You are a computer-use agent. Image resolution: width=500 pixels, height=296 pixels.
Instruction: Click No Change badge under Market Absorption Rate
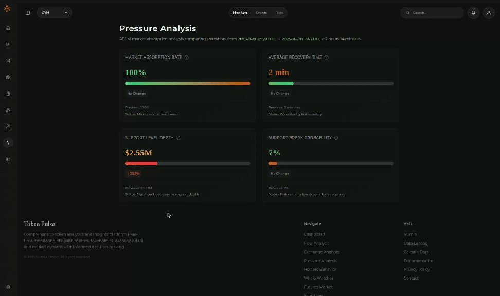(x=136, y=94)
